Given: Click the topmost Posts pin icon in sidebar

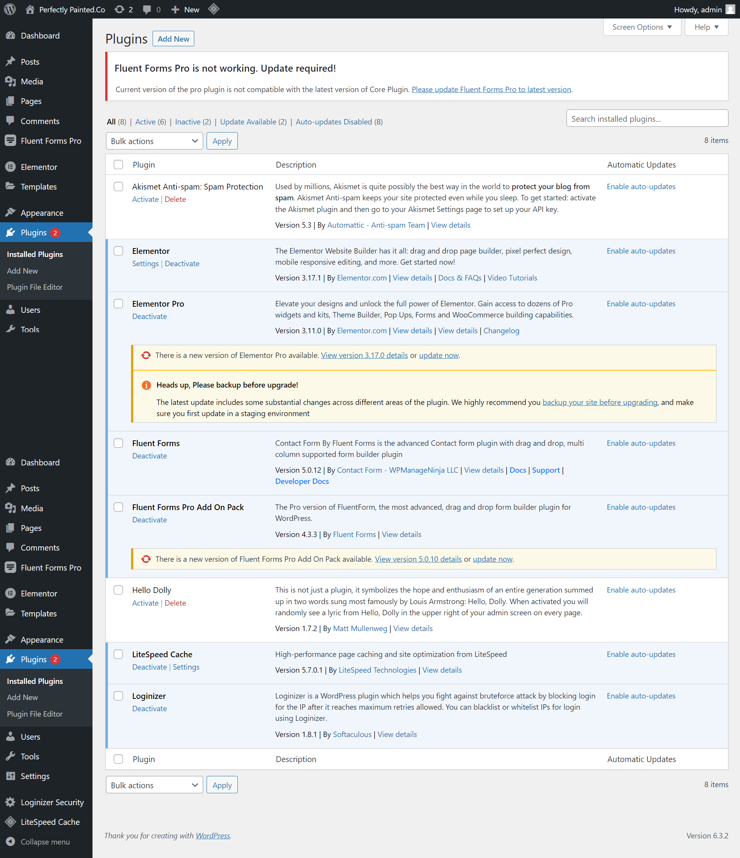Looking at the screenshot, I should click(x=11, y=62).
